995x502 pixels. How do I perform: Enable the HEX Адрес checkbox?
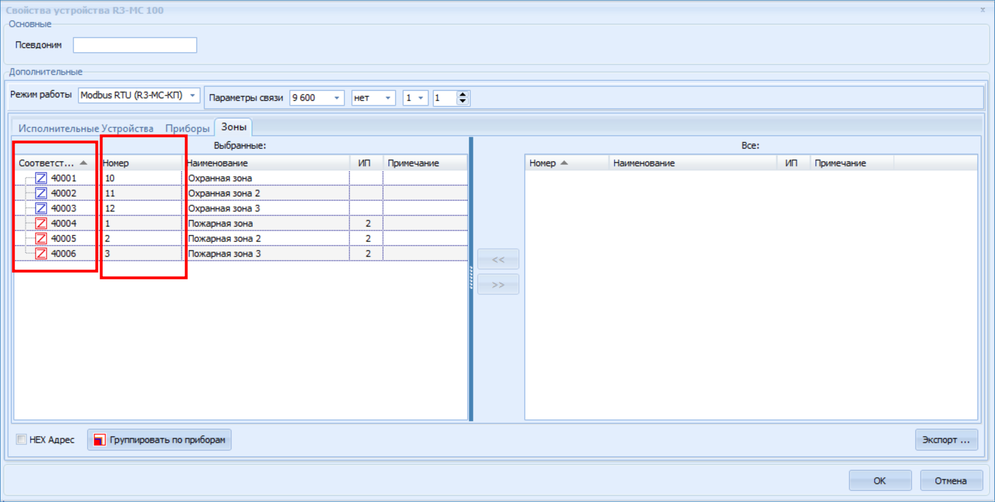[21, 439]
